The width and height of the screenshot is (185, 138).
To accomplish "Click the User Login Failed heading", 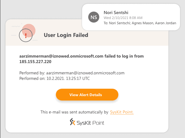I will [x=66, y=35].
